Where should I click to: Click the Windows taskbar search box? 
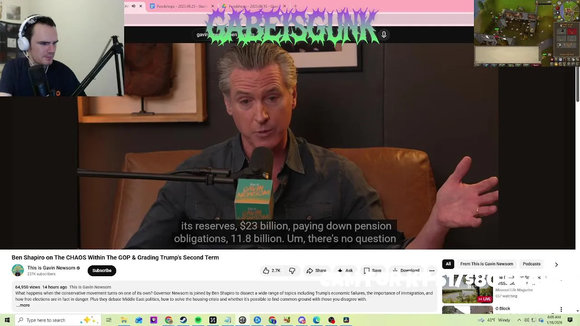(x=57, y=320)
